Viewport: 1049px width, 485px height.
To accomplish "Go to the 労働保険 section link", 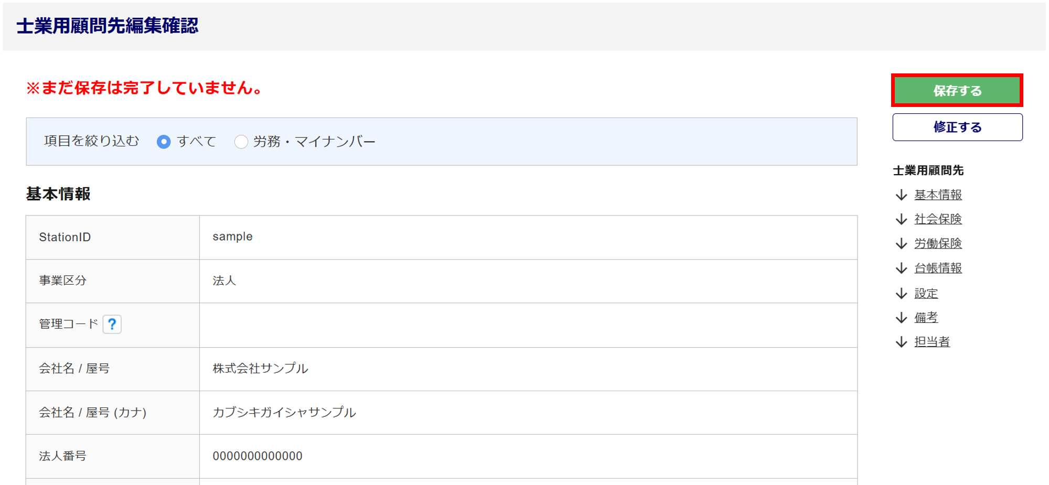I will tap(938, 244).
